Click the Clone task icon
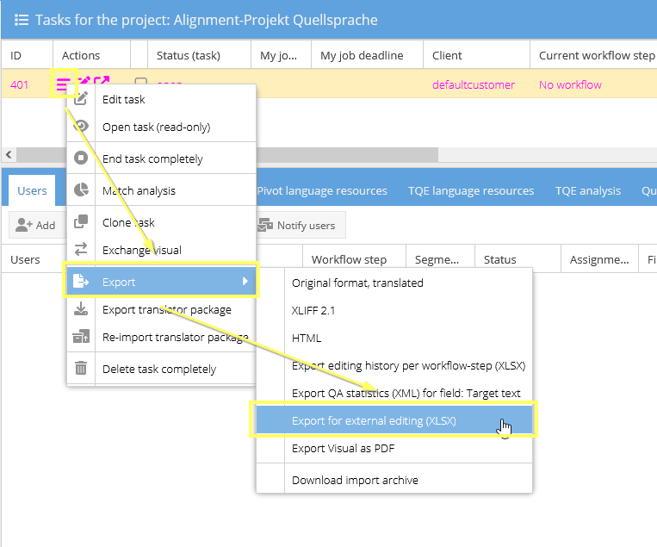 pyautogui.click(x=81, y=222)
